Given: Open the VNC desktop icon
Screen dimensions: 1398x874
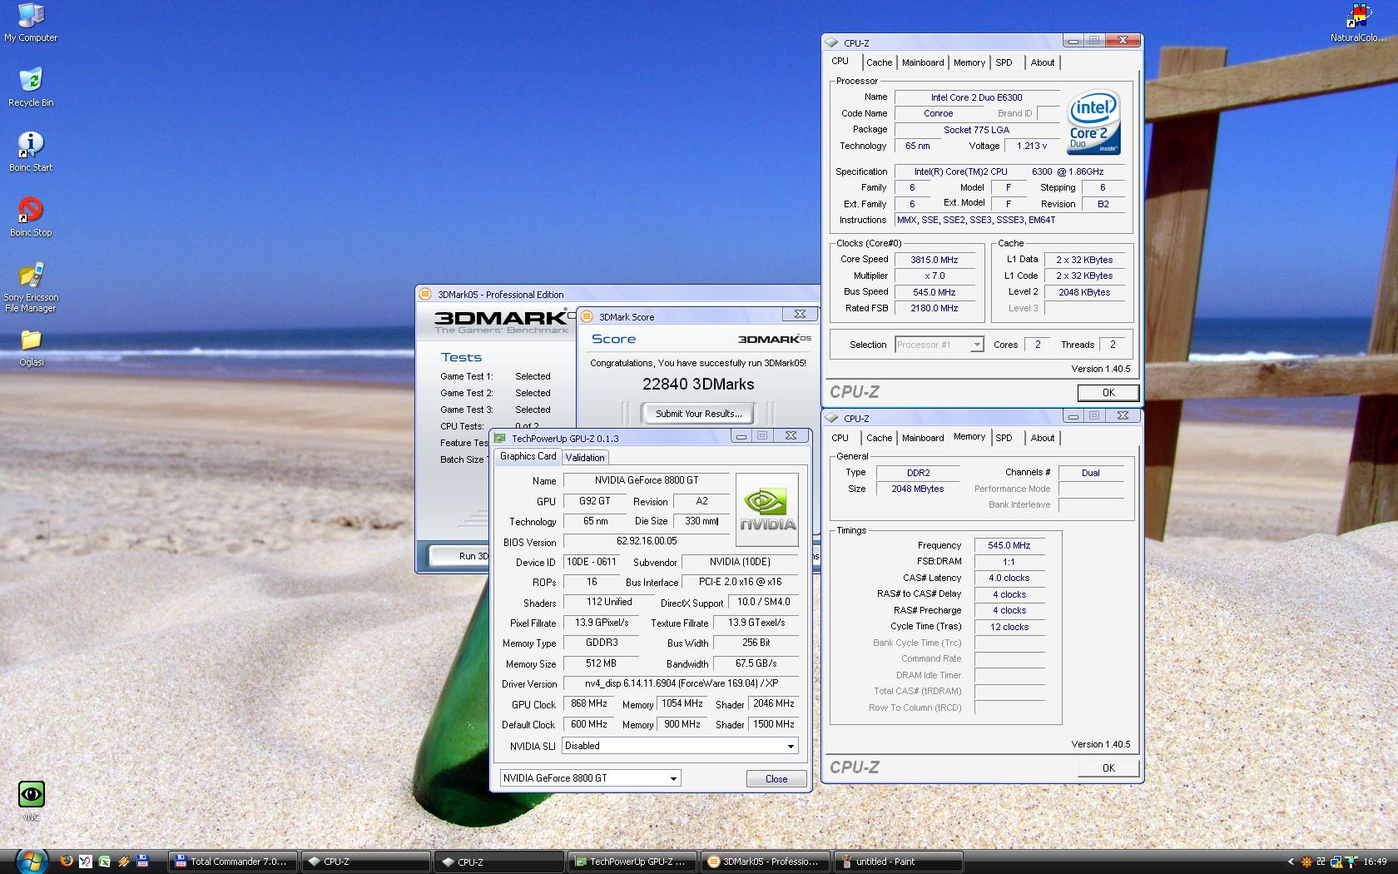Looking at the screenshot, I should (31, 800).
